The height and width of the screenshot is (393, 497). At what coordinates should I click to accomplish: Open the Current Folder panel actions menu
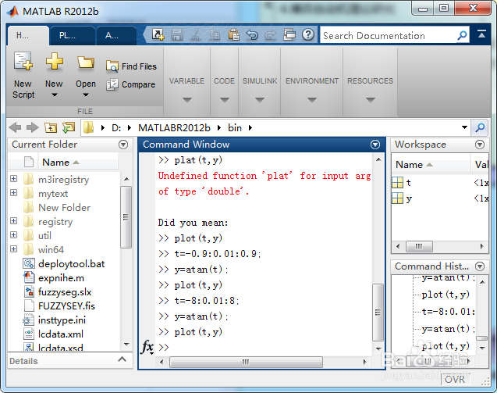point(123,145)
